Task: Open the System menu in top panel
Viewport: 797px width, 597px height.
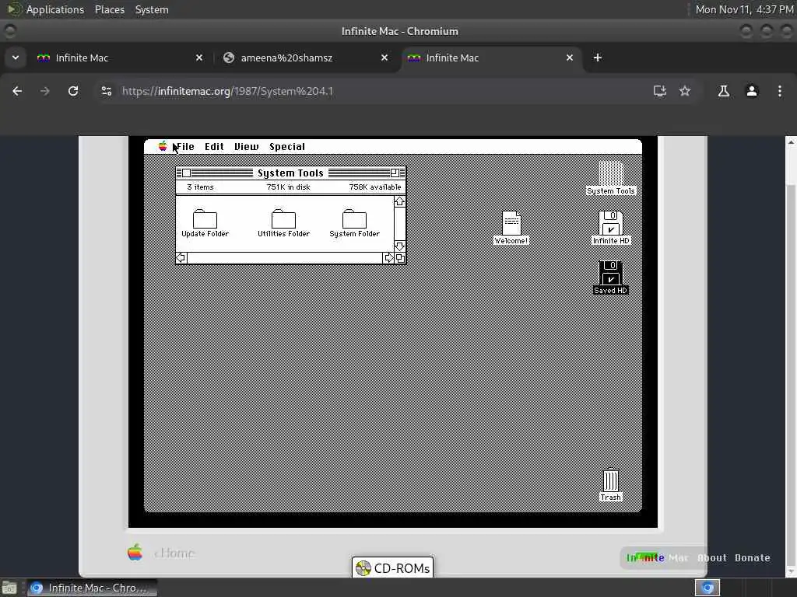Action: coord(152,9)
